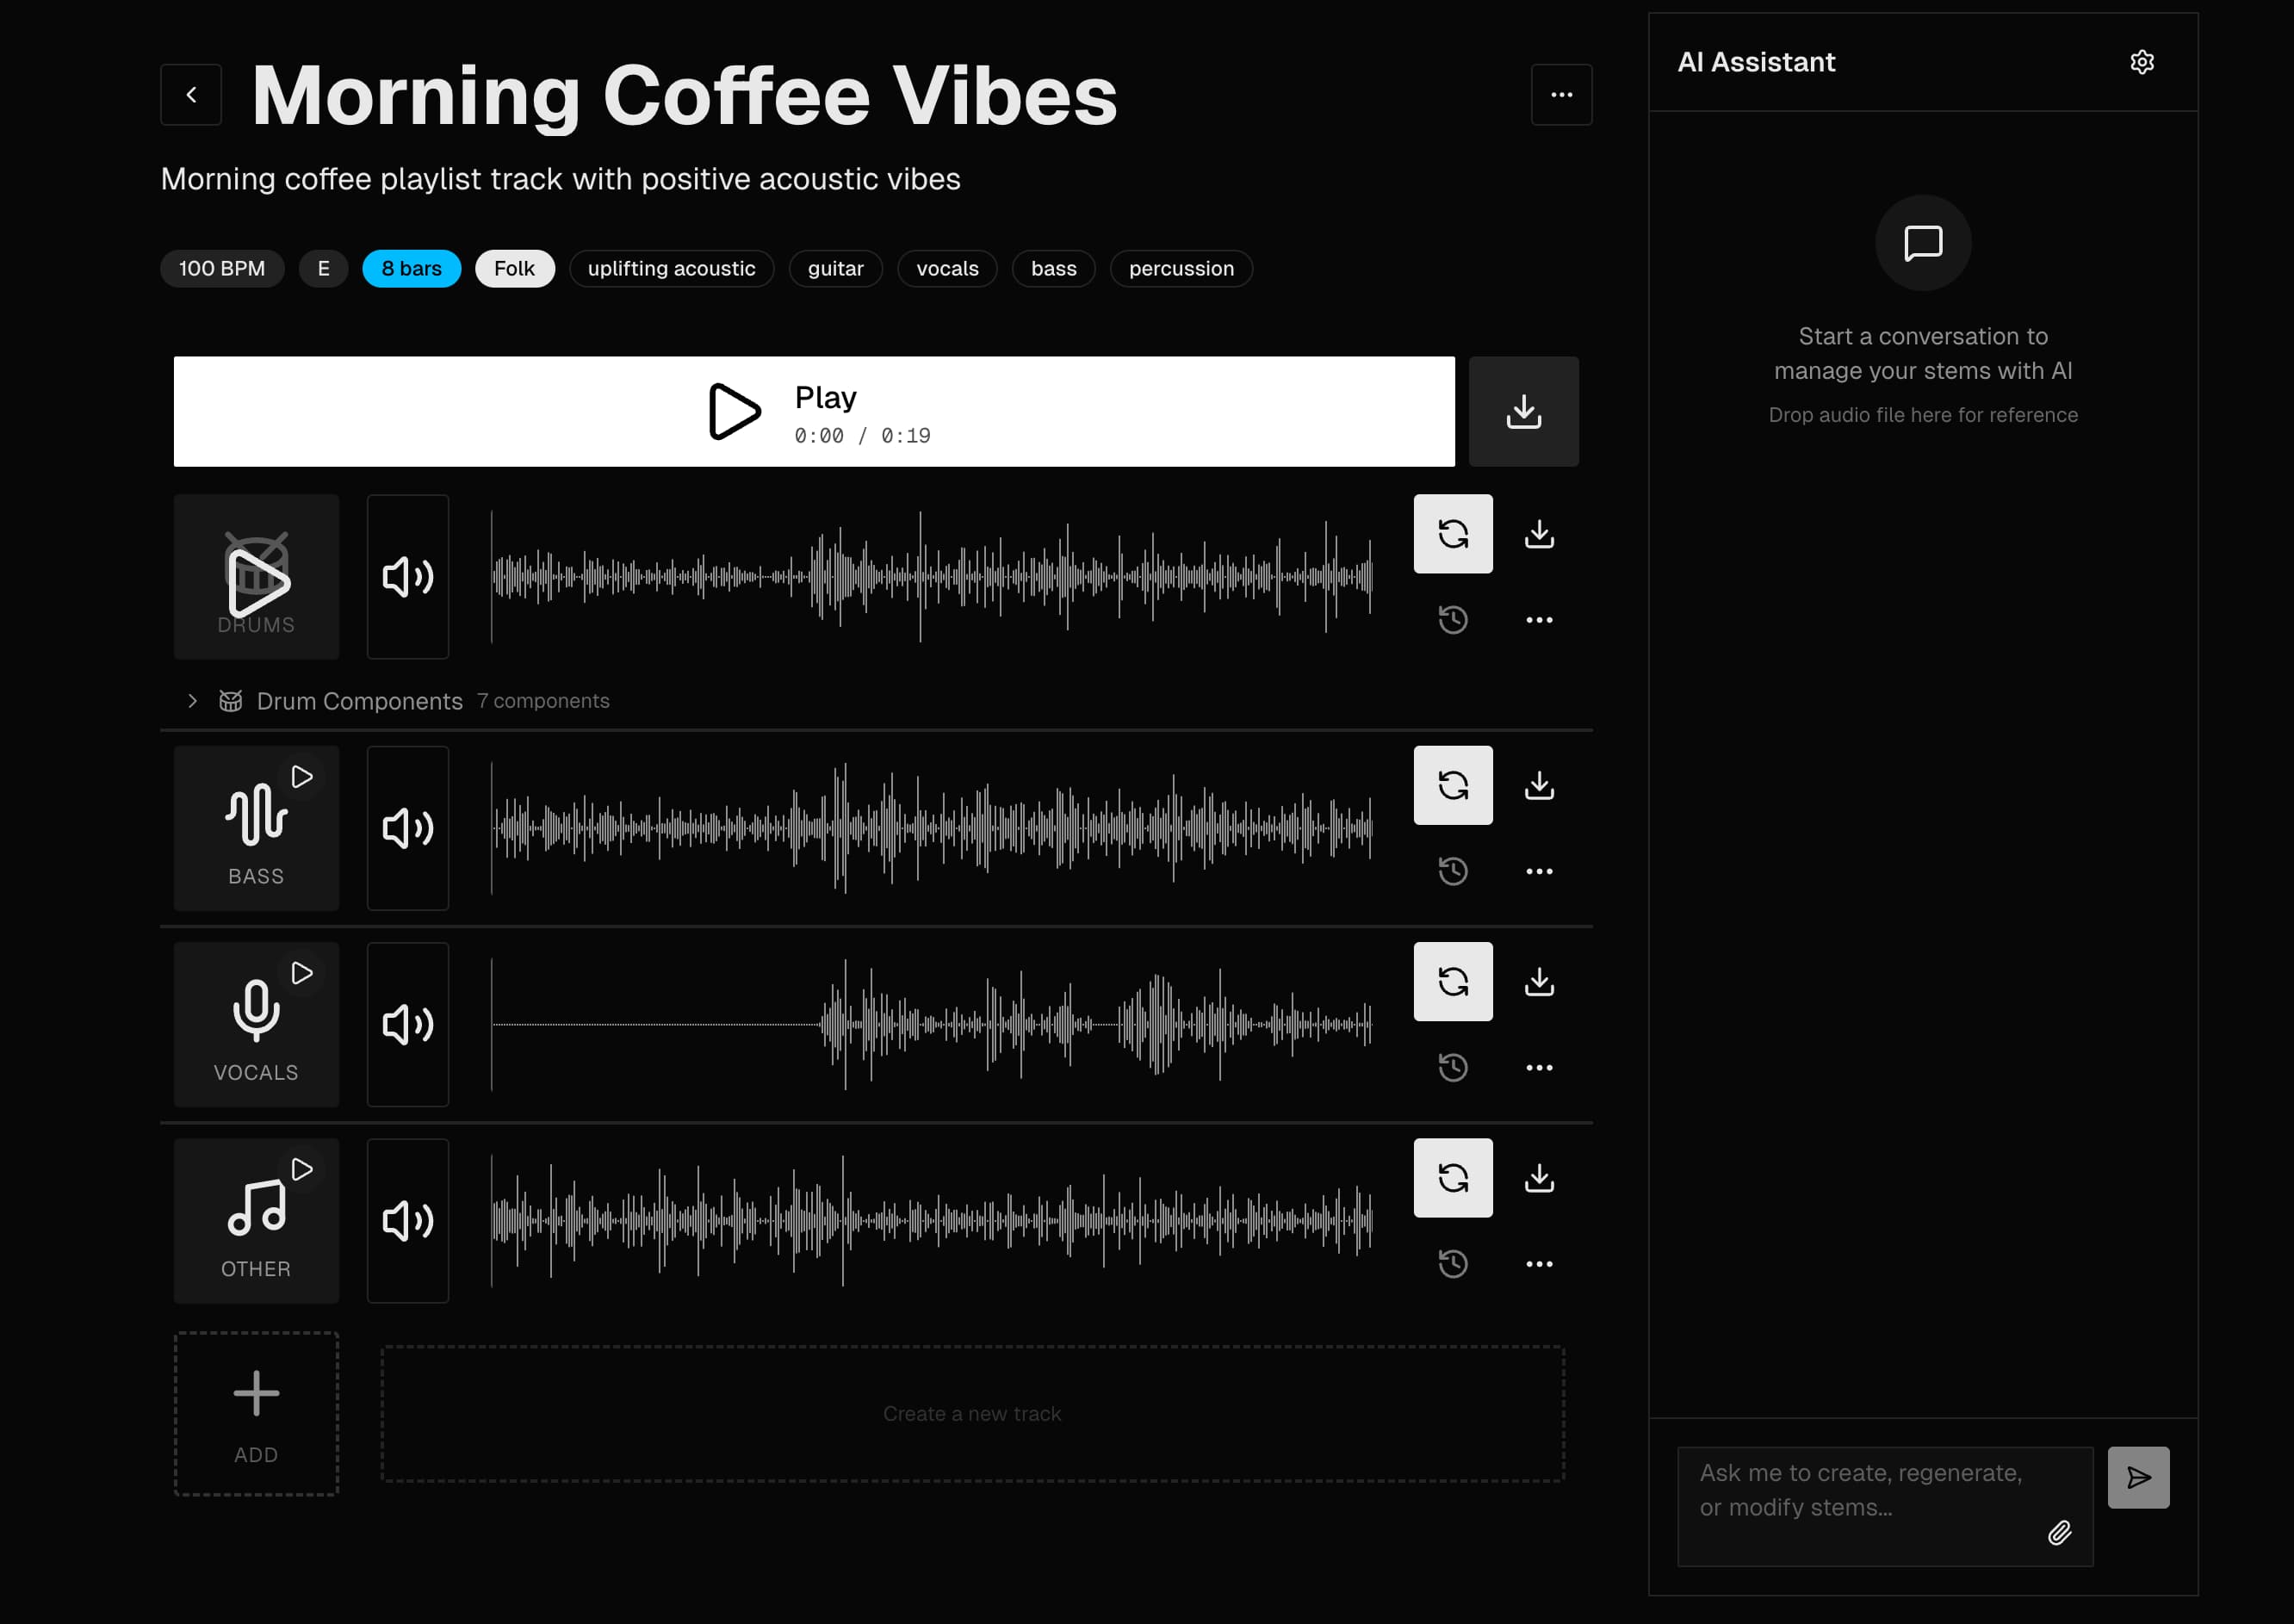Mute the Vocals track volume

tap(408, 1024)
